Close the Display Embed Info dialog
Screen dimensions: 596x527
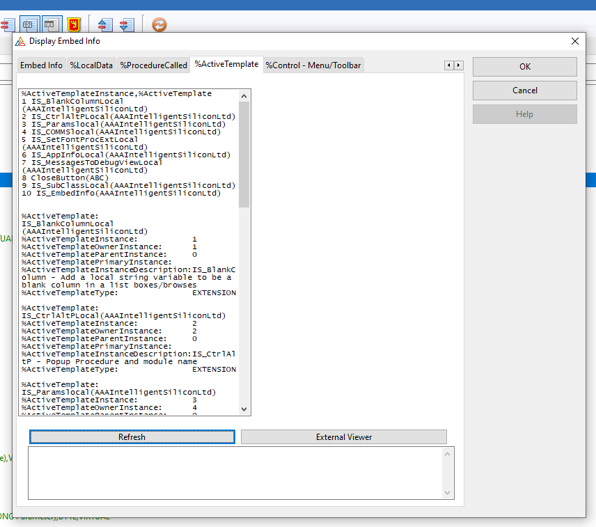[575, 41]
